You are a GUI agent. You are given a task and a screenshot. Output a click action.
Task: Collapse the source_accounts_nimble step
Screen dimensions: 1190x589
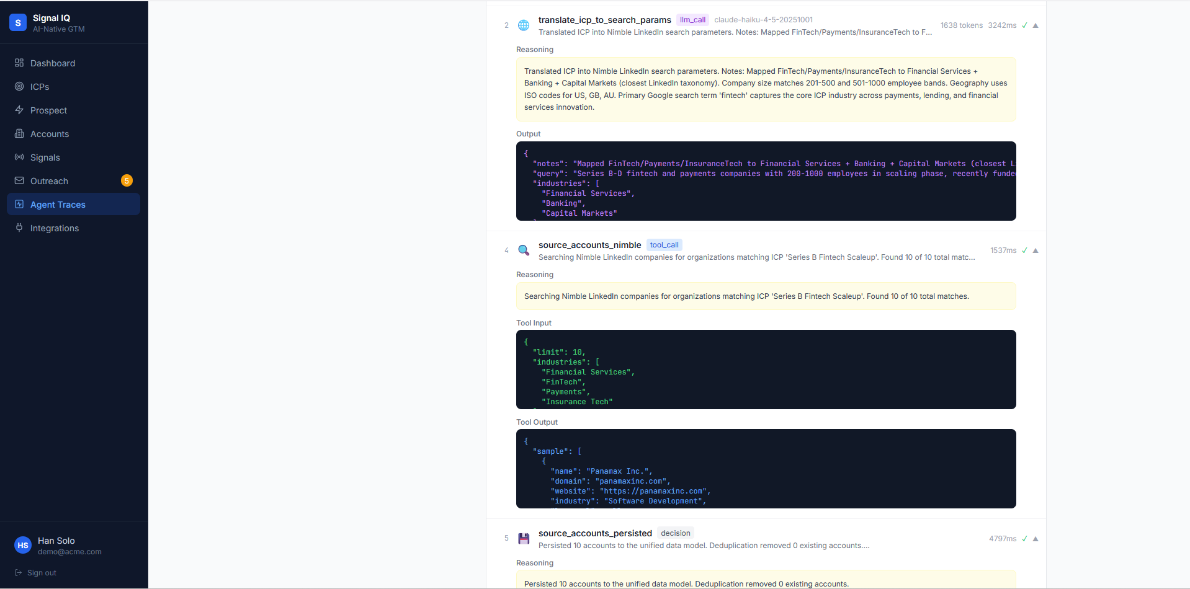[x=1036, y=250]
